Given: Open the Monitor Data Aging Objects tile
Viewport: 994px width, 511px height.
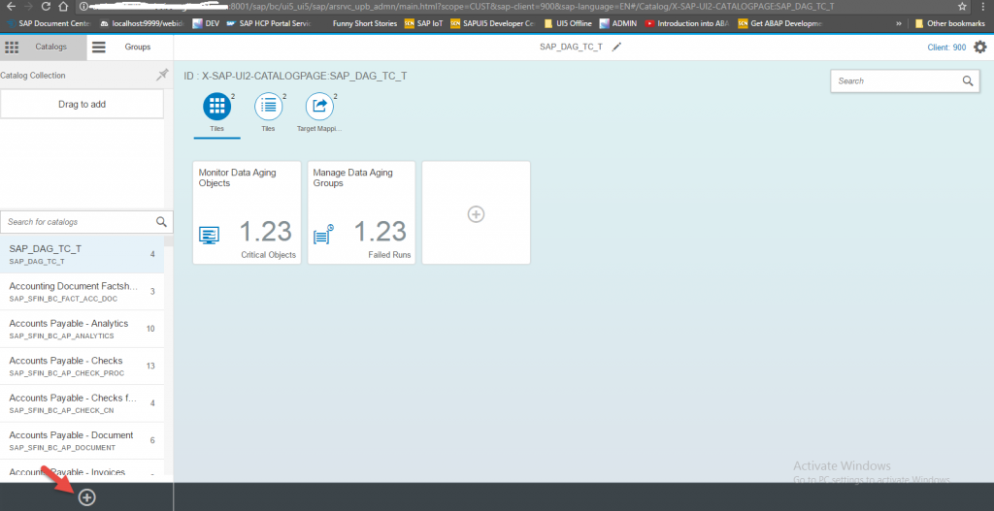Looking at the screenshot, I should click(x=247, y=212).
